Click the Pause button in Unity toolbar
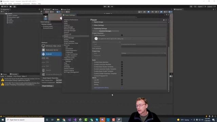Viewport: 217px width, 122px height. click(x=108, y=6)
